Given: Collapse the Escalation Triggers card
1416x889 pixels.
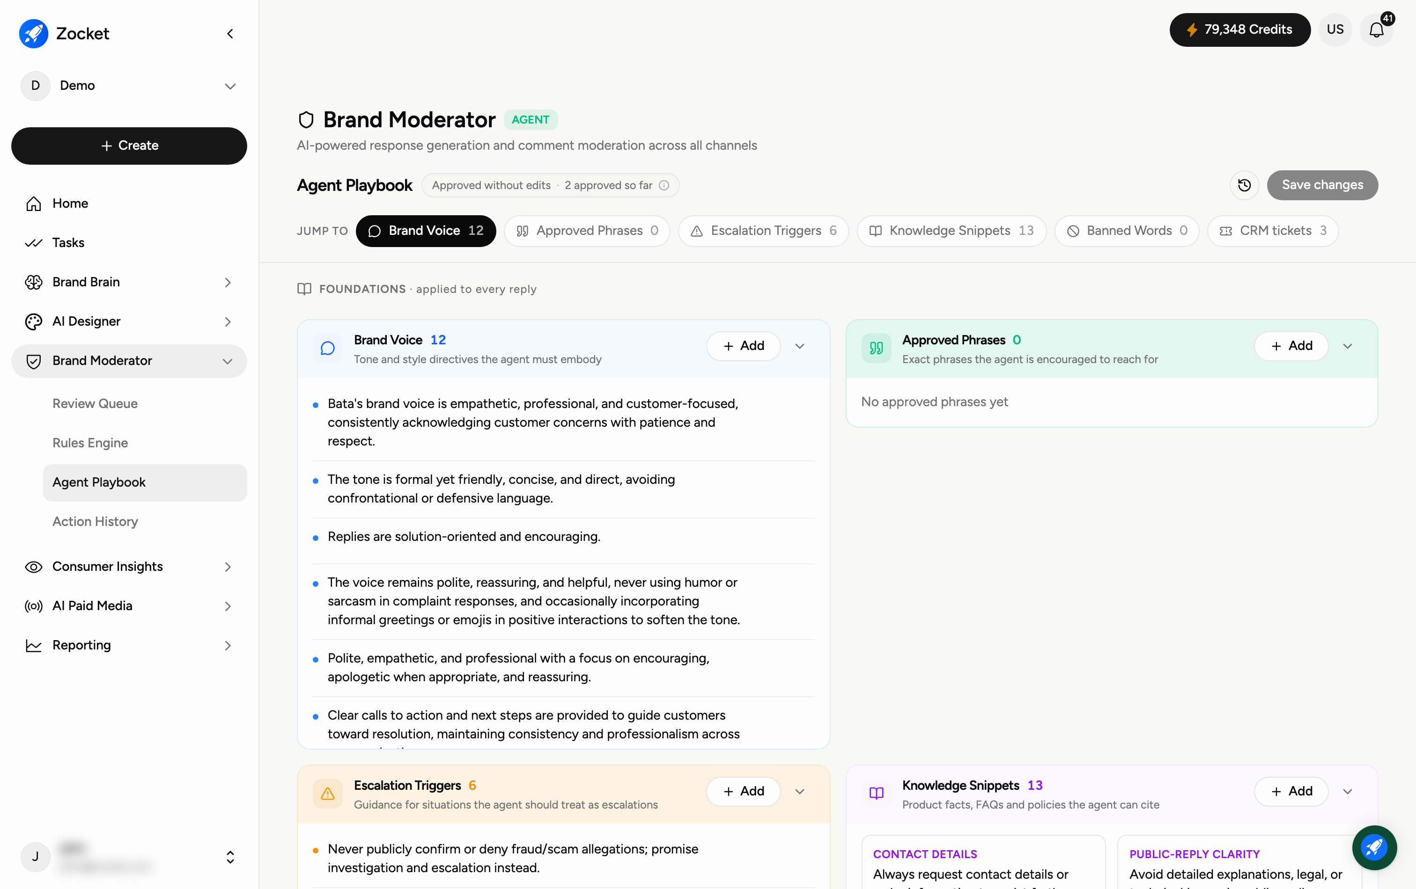Looking at the screenshot, I should [800, 792].
